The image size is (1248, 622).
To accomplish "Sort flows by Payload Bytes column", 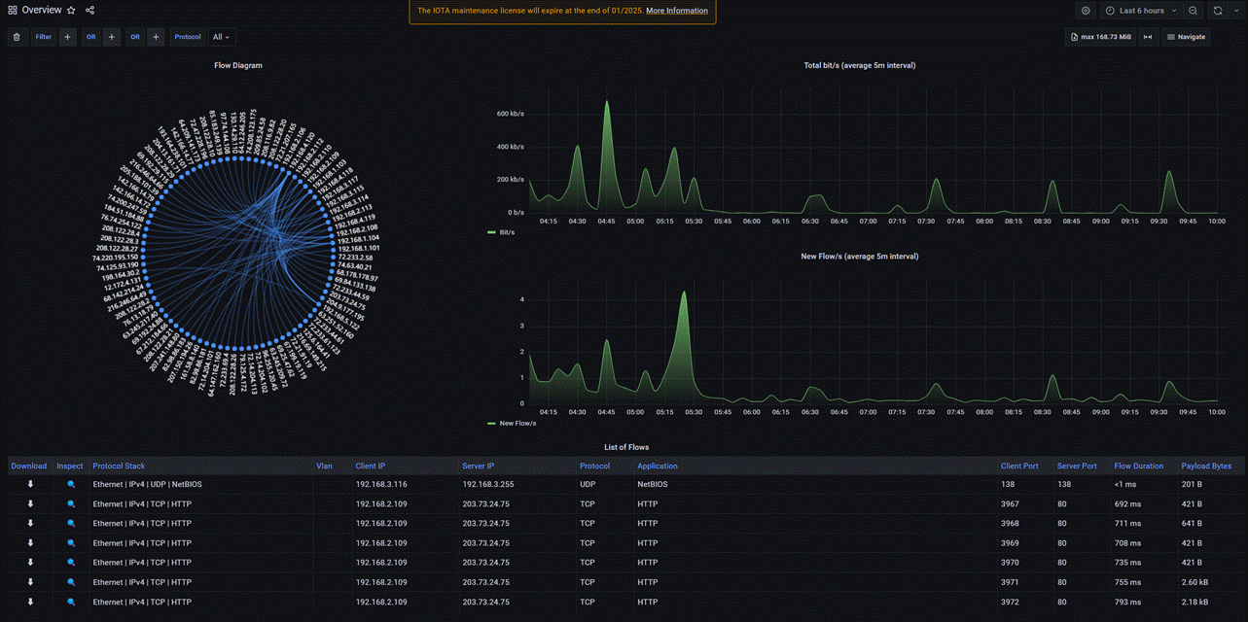I will [x=1205, y=466].
